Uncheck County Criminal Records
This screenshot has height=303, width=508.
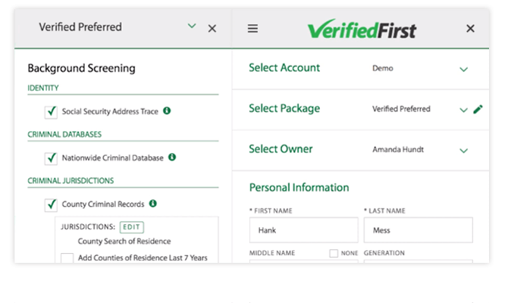[51, 205]
